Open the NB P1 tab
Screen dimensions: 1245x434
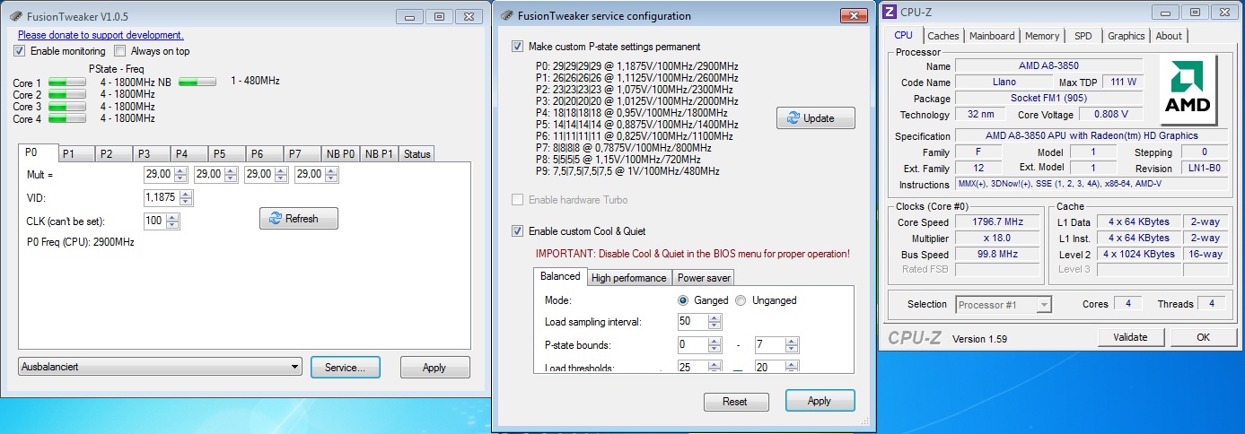(x=380, y=154)
